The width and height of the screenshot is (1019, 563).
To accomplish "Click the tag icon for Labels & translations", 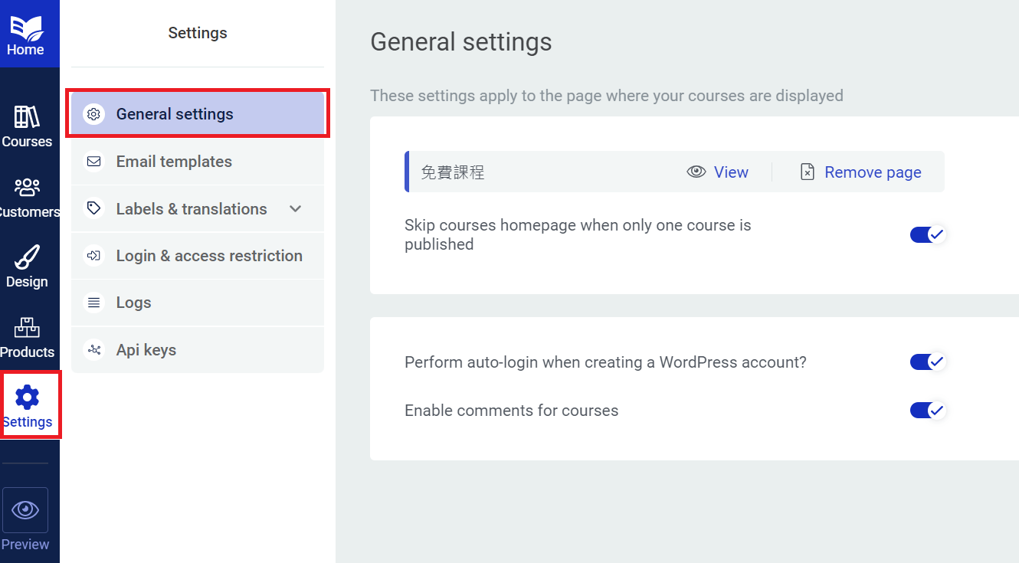I will (x=93, y=208).
